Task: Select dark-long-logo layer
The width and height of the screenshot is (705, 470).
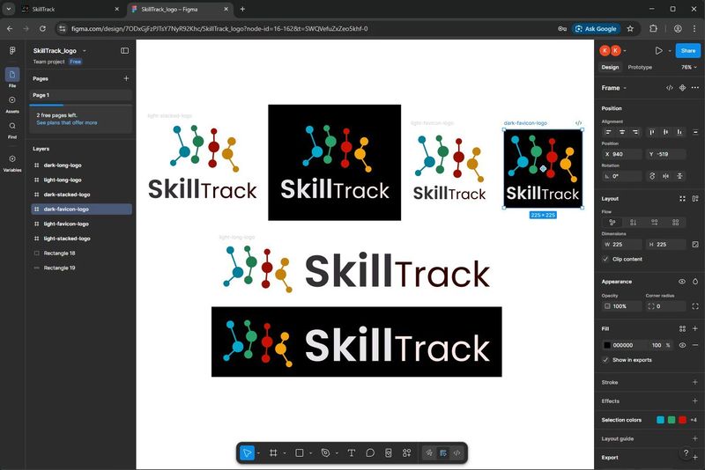Action: coord(81,165)
